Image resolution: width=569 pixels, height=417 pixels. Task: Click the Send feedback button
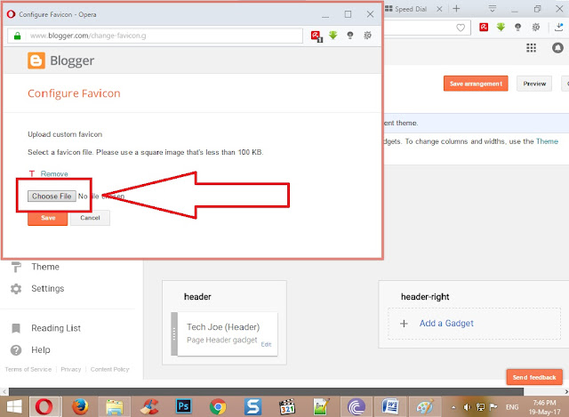coord(534,378)
